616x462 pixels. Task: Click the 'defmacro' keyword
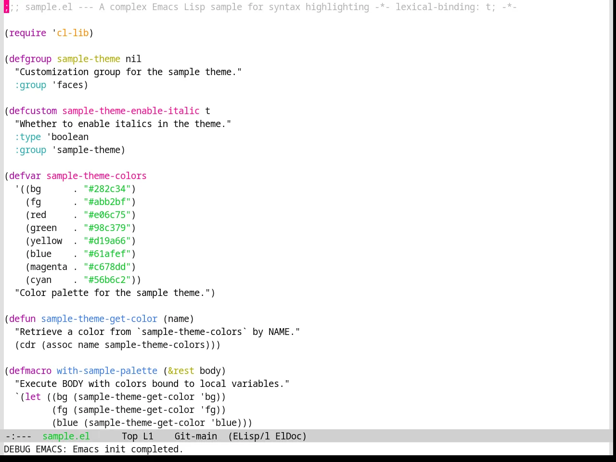30,371
